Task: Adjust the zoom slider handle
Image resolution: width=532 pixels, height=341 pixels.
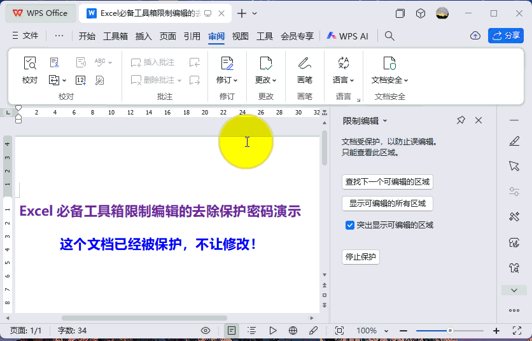Action: 450,331
